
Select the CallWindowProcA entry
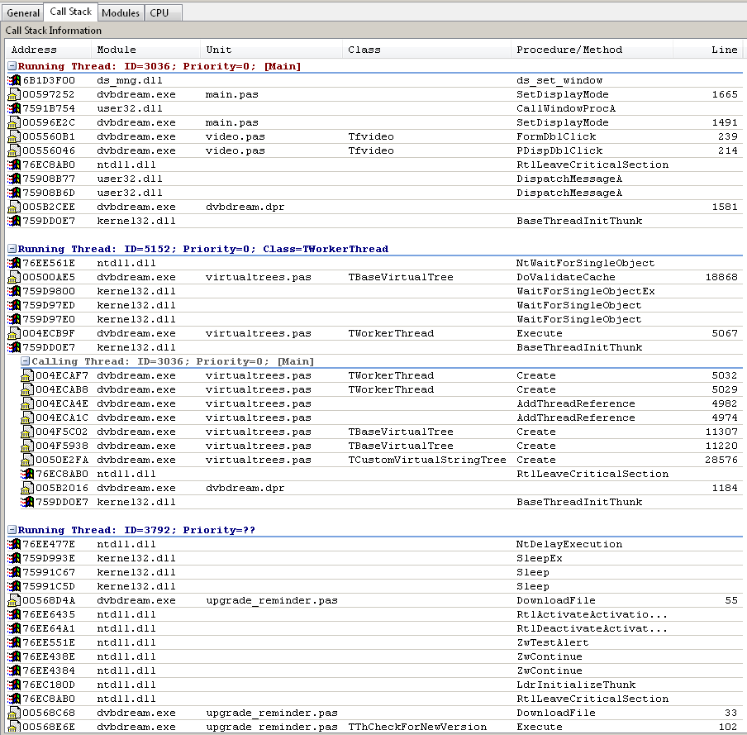pyautogui.click(x=566, y=108)
